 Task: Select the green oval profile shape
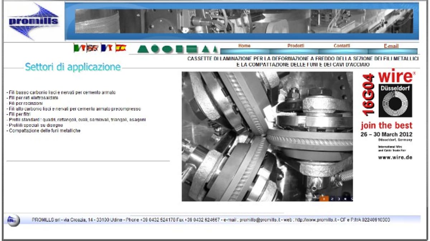click(x=167, y=49)
